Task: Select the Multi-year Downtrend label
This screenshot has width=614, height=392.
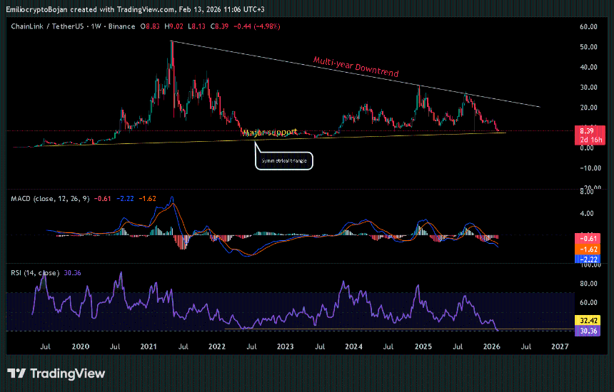Action: [x=355, y=66]
